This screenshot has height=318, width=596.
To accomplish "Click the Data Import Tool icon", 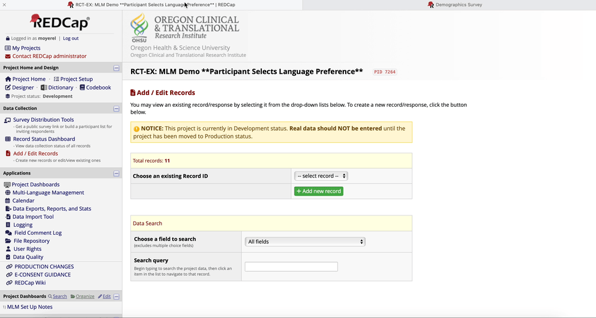I will click(x=8, y=217).
